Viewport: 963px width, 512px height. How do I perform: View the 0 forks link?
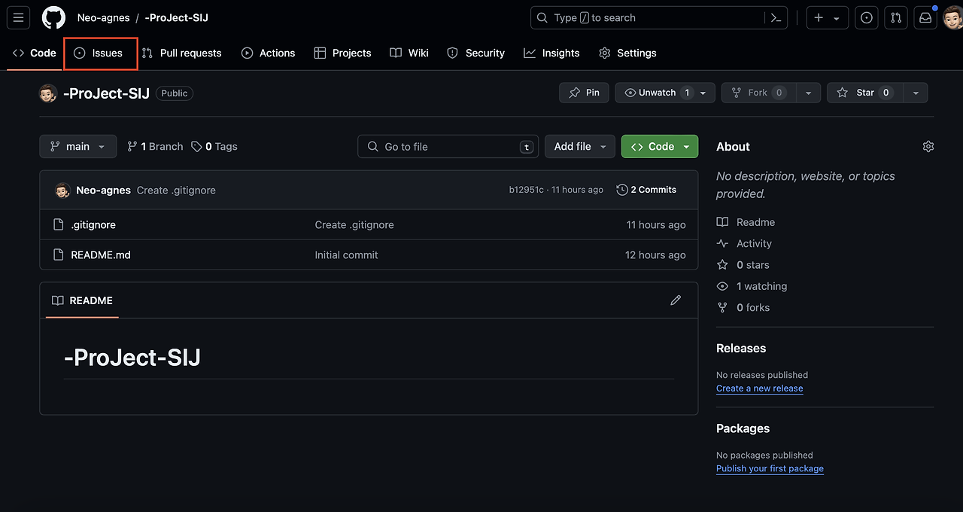coord(743,307)
